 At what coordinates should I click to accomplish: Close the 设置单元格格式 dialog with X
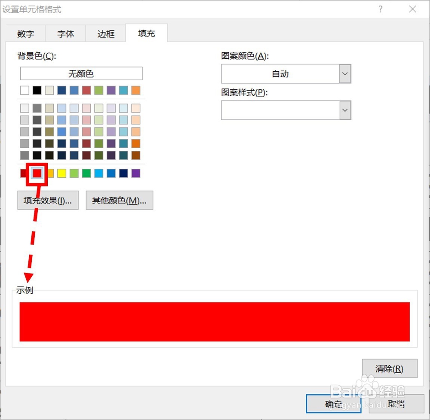click(412, 9)
